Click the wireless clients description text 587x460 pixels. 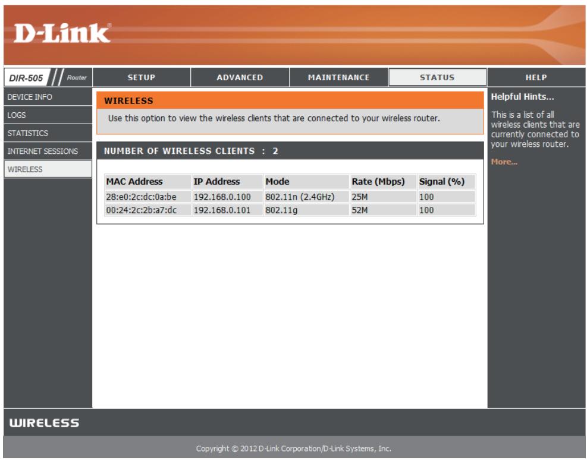coord(274,118)
